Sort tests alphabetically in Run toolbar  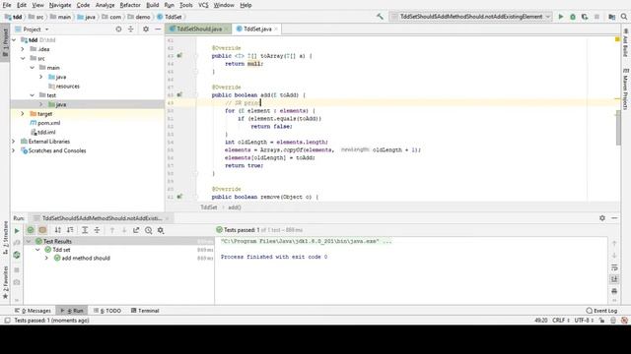(x=58, y=230)
